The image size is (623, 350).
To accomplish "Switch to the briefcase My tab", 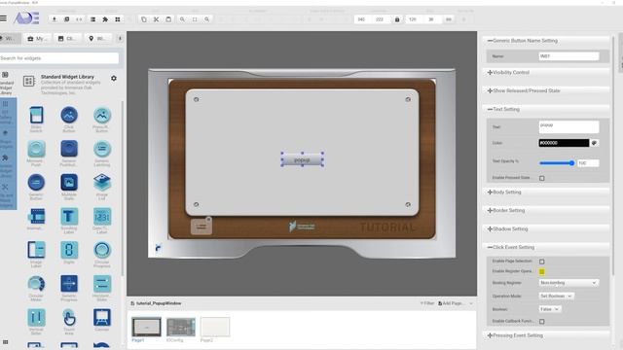I will pos(37,39).
